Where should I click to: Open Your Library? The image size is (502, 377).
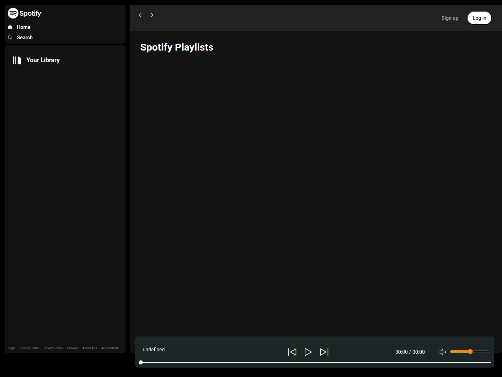point(43,60)
